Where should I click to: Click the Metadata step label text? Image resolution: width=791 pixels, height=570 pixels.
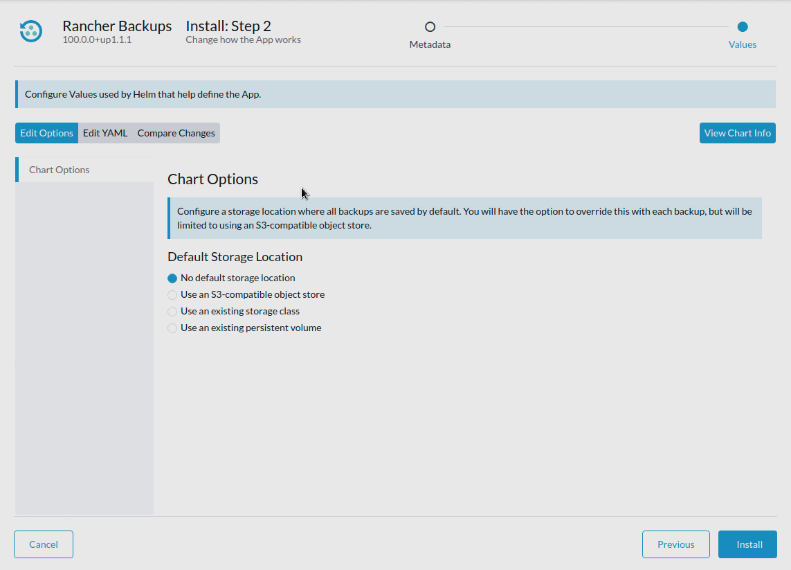point(430,44)
